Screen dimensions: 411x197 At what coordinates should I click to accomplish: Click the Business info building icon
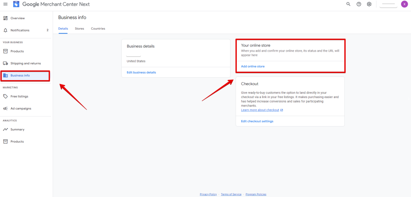click(x=5, y=75)
